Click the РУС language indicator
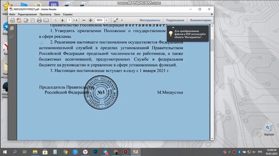The width and height of the screenshot is (279, 156). (x=260, y=152)
